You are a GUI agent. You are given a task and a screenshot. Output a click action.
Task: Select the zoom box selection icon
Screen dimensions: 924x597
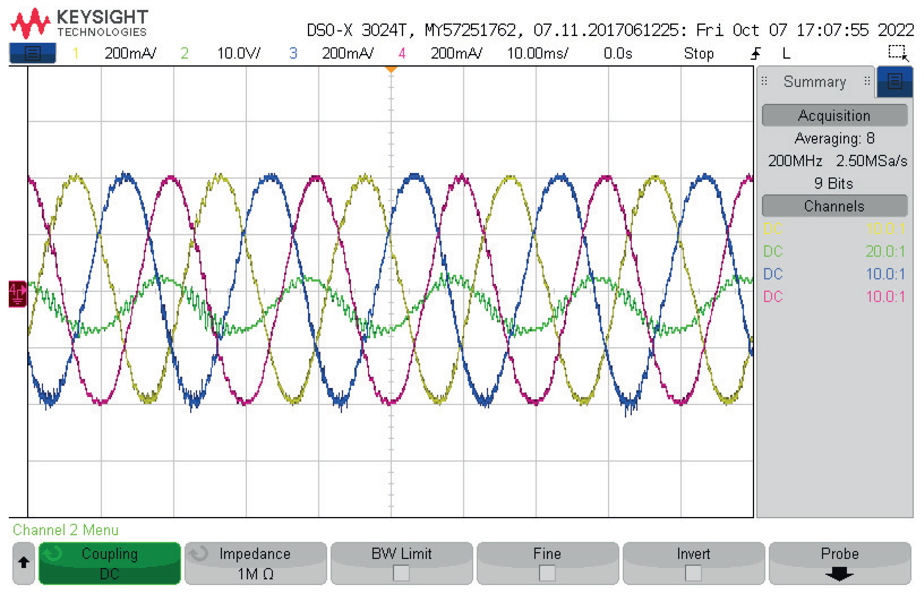coord(898,53)
